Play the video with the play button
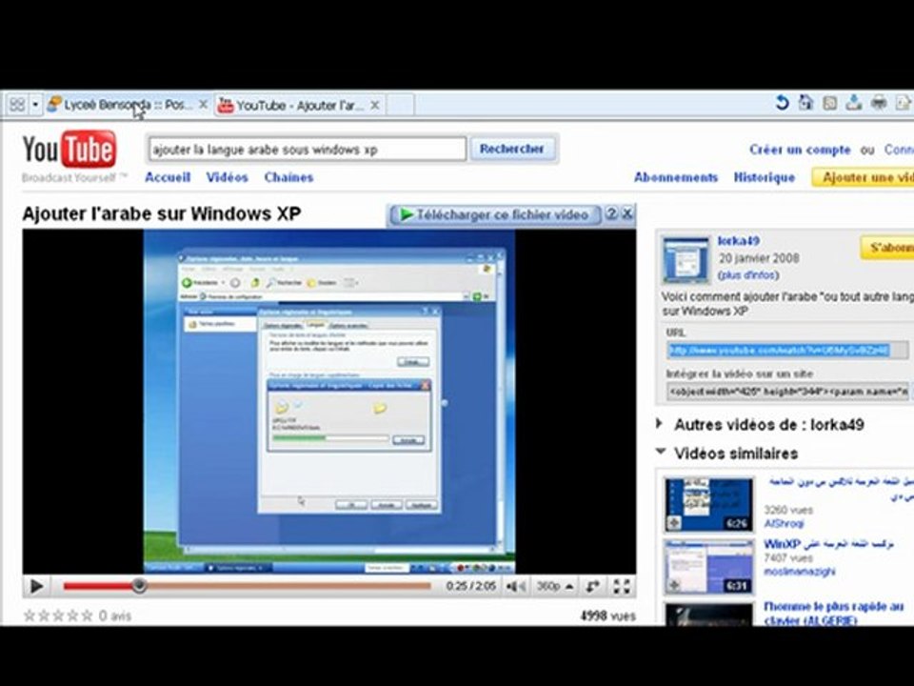Image resolution: width=914 pixels, height=686 pixels. [36, 586]
